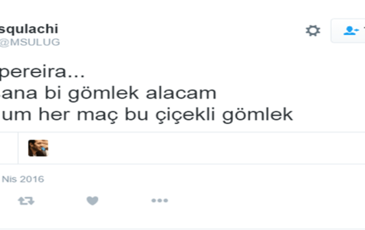The width and height of the screenshot is (365, 230).
Task: Expand the ellipsis menu next to the heart
Action: point(160,201)
